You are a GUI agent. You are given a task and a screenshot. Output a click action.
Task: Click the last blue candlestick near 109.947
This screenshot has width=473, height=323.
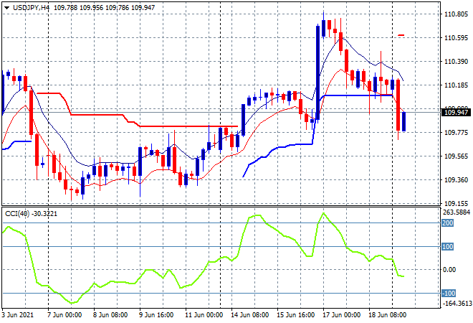click(x=404, y=122)
